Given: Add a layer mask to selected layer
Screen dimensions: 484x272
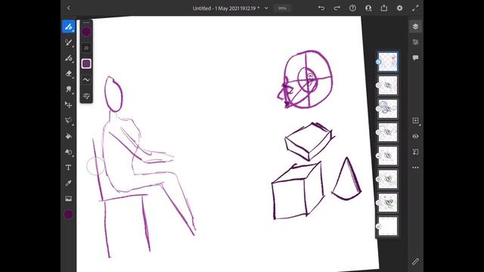Looking at the screenshot, I should click(x=415, y=152).
